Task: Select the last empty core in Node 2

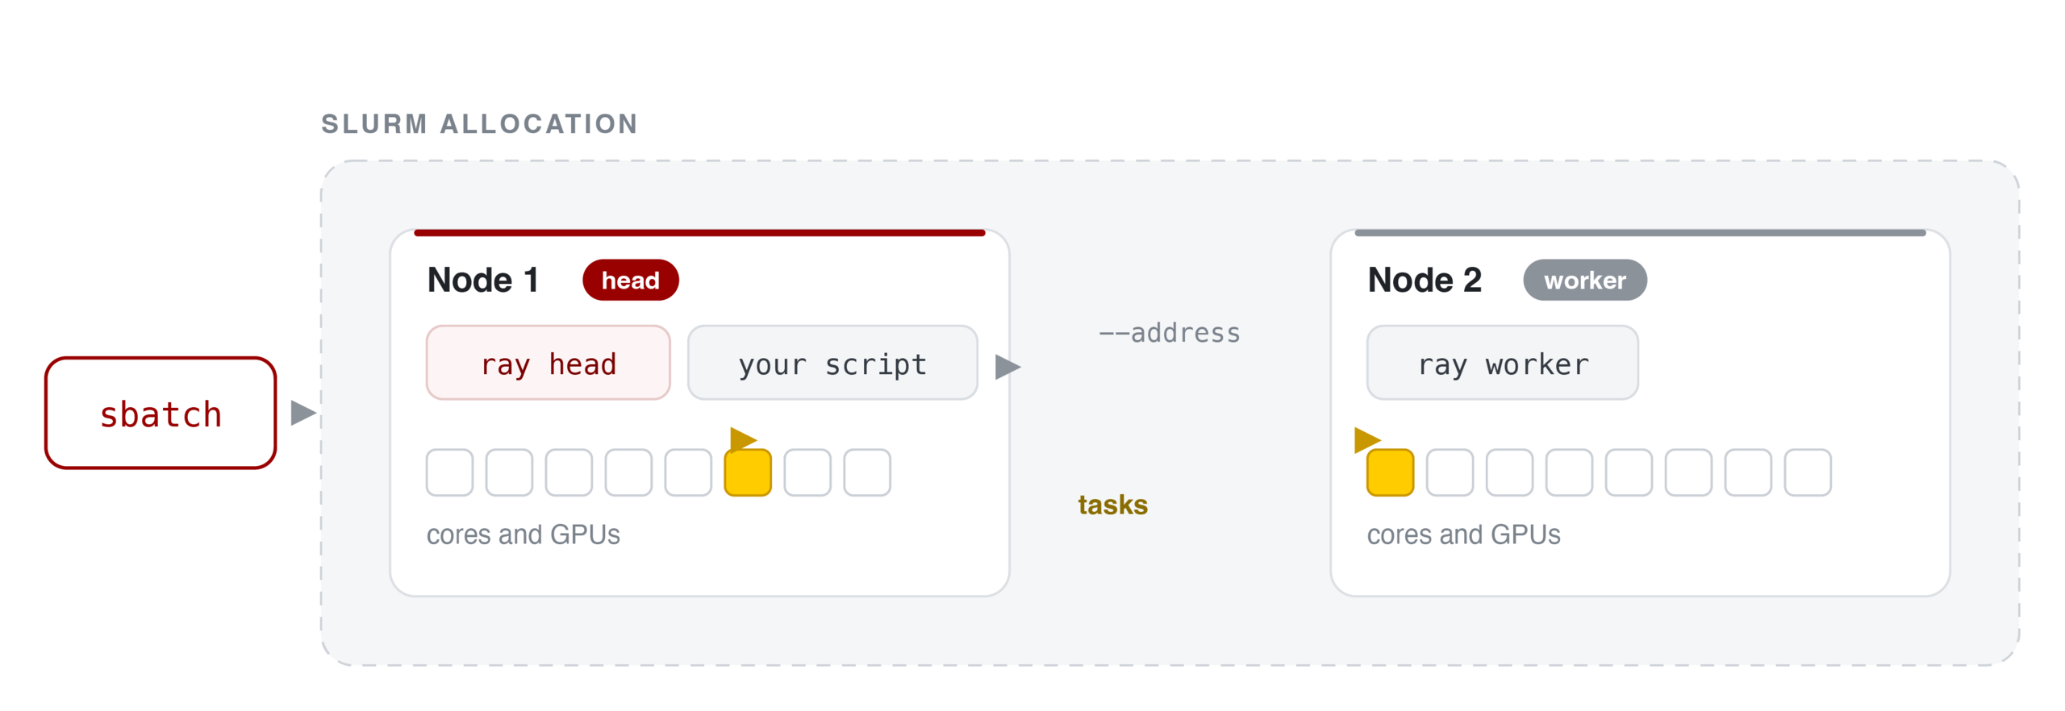Action: [1807, 472]
